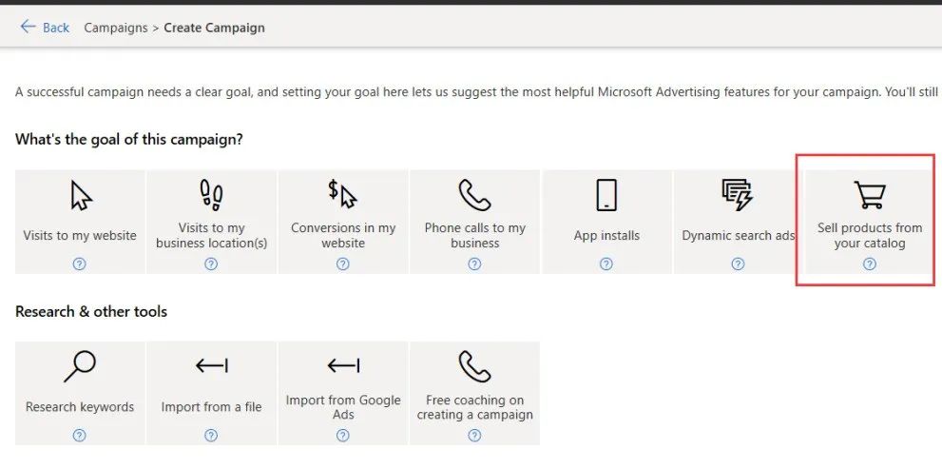Click the Import from a file arrow icon
The image size is (942, 469).
pyautogui.click(x=211, y=365)
